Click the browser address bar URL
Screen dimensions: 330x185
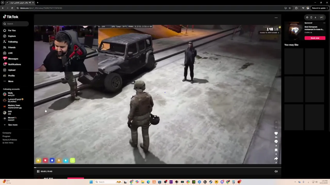point(41,8)
